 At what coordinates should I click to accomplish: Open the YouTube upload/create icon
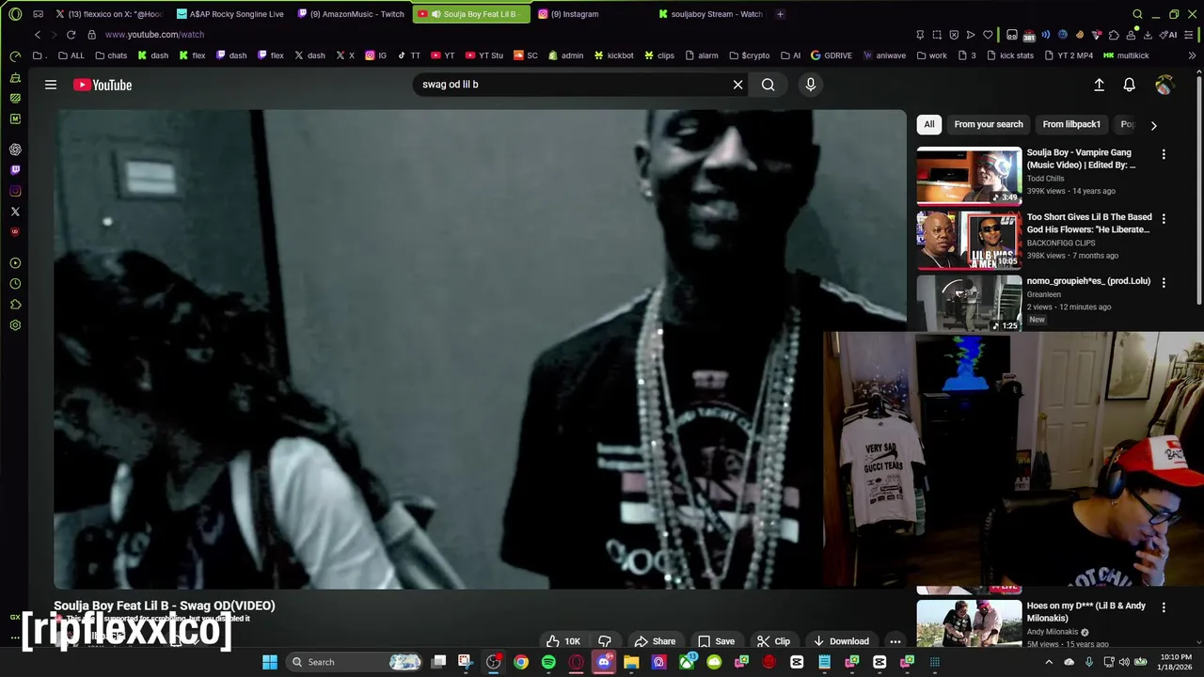click(1099, 85)
